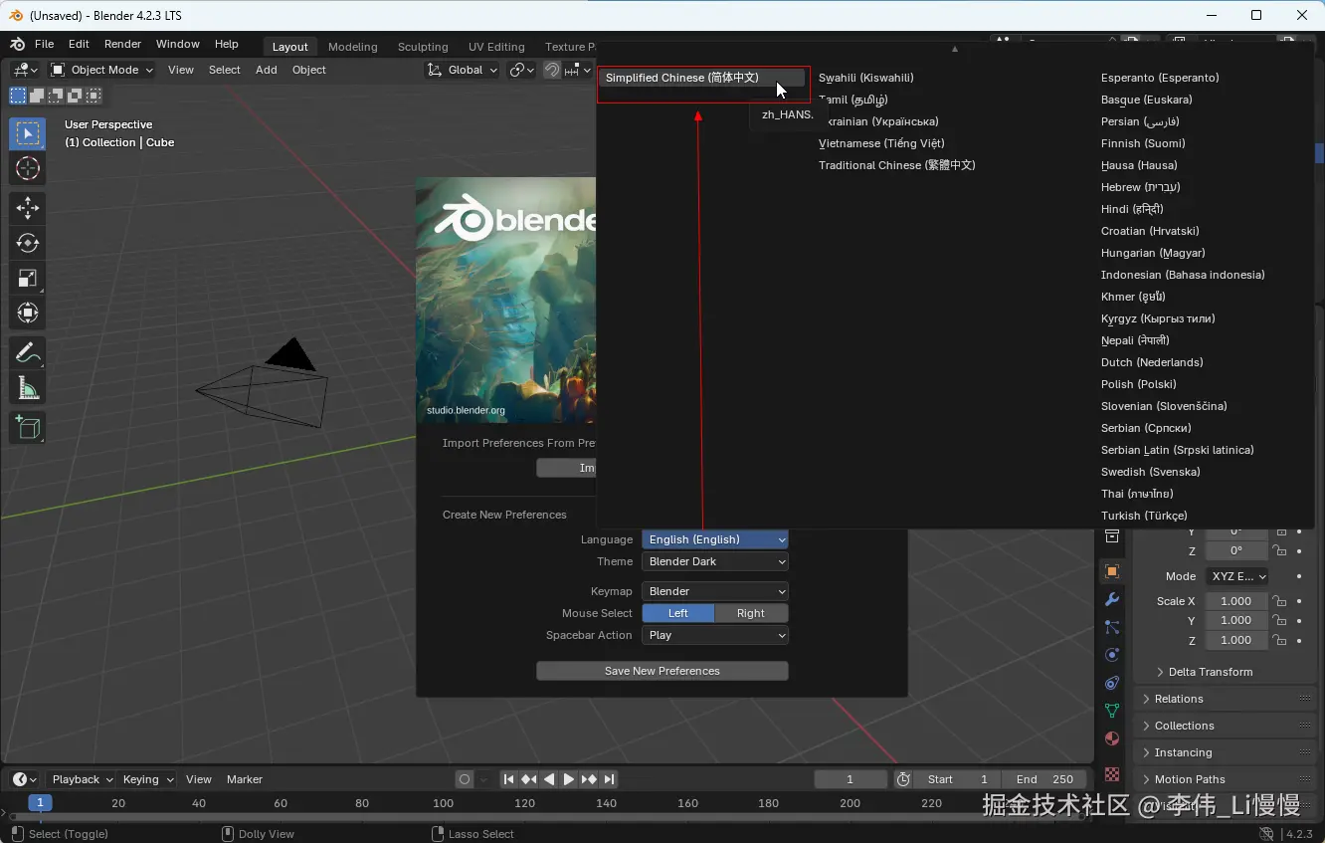This screenshot has width=1325, height=843.
Task: Expand the Instancing panel
Action: coord(1226,752)
